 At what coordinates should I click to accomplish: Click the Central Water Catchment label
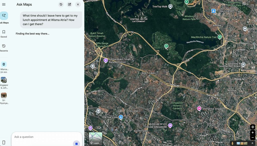(139, 20)
